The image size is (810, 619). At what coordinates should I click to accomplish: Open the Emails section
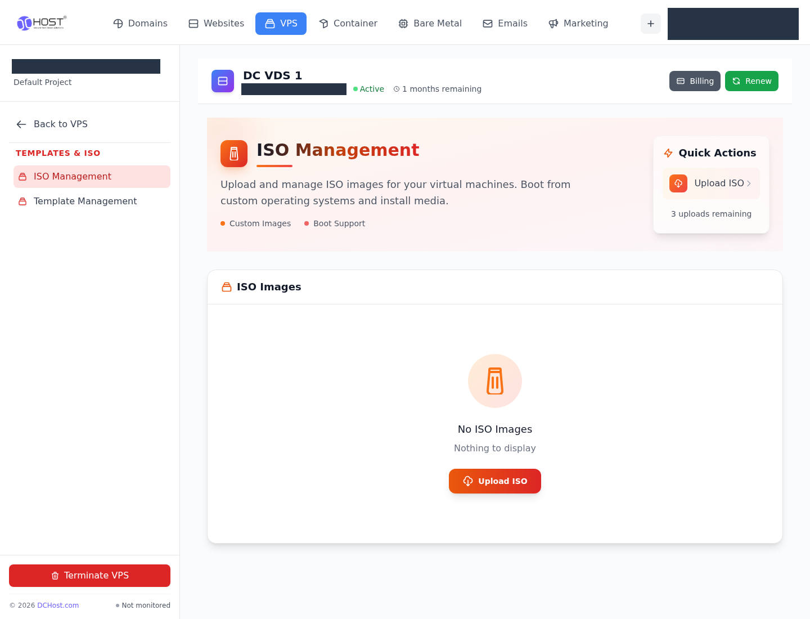(x=505, y=24)
